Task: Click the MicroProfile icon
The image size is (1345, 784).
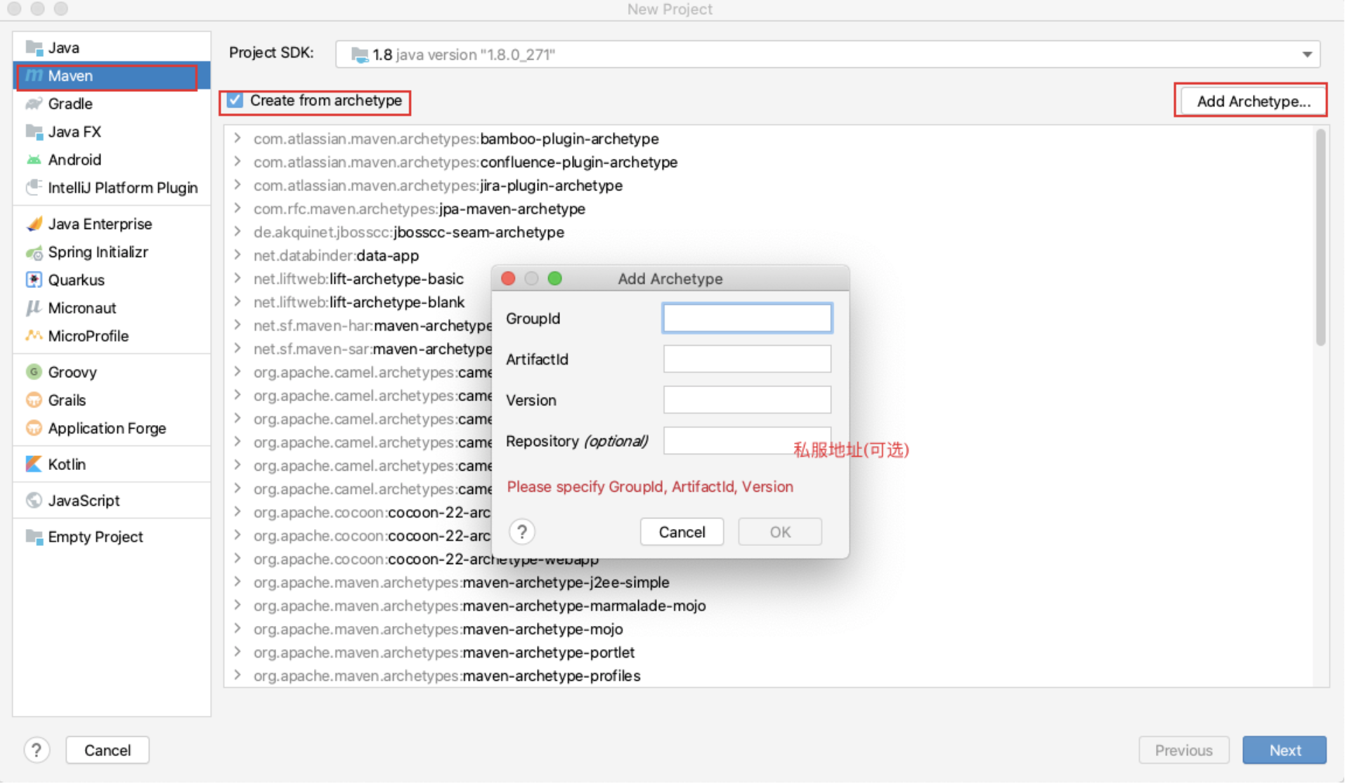Action: click(x=34, y=336)
